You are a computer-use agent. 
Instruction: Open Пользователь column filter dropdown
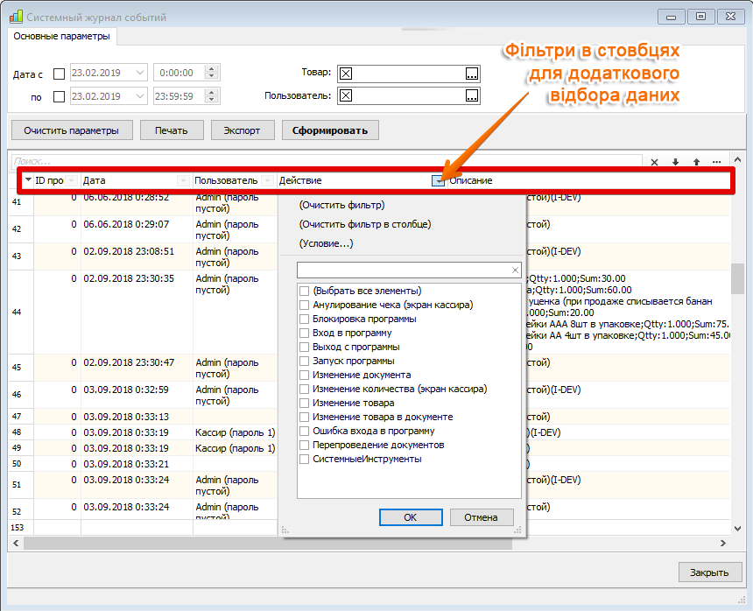(268, 180)
